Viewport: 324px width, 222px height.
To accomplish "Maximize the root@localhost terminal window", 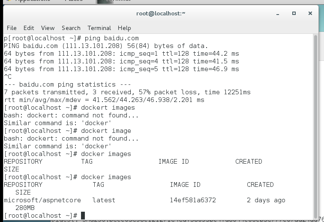I will click(294, 13).
